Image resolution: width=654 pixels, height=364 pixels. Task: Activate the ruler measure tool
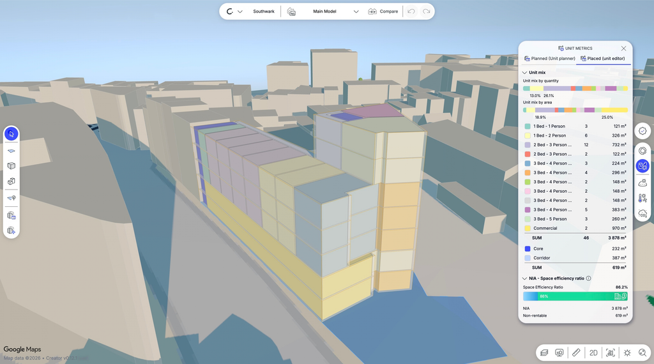pos(576,353)
